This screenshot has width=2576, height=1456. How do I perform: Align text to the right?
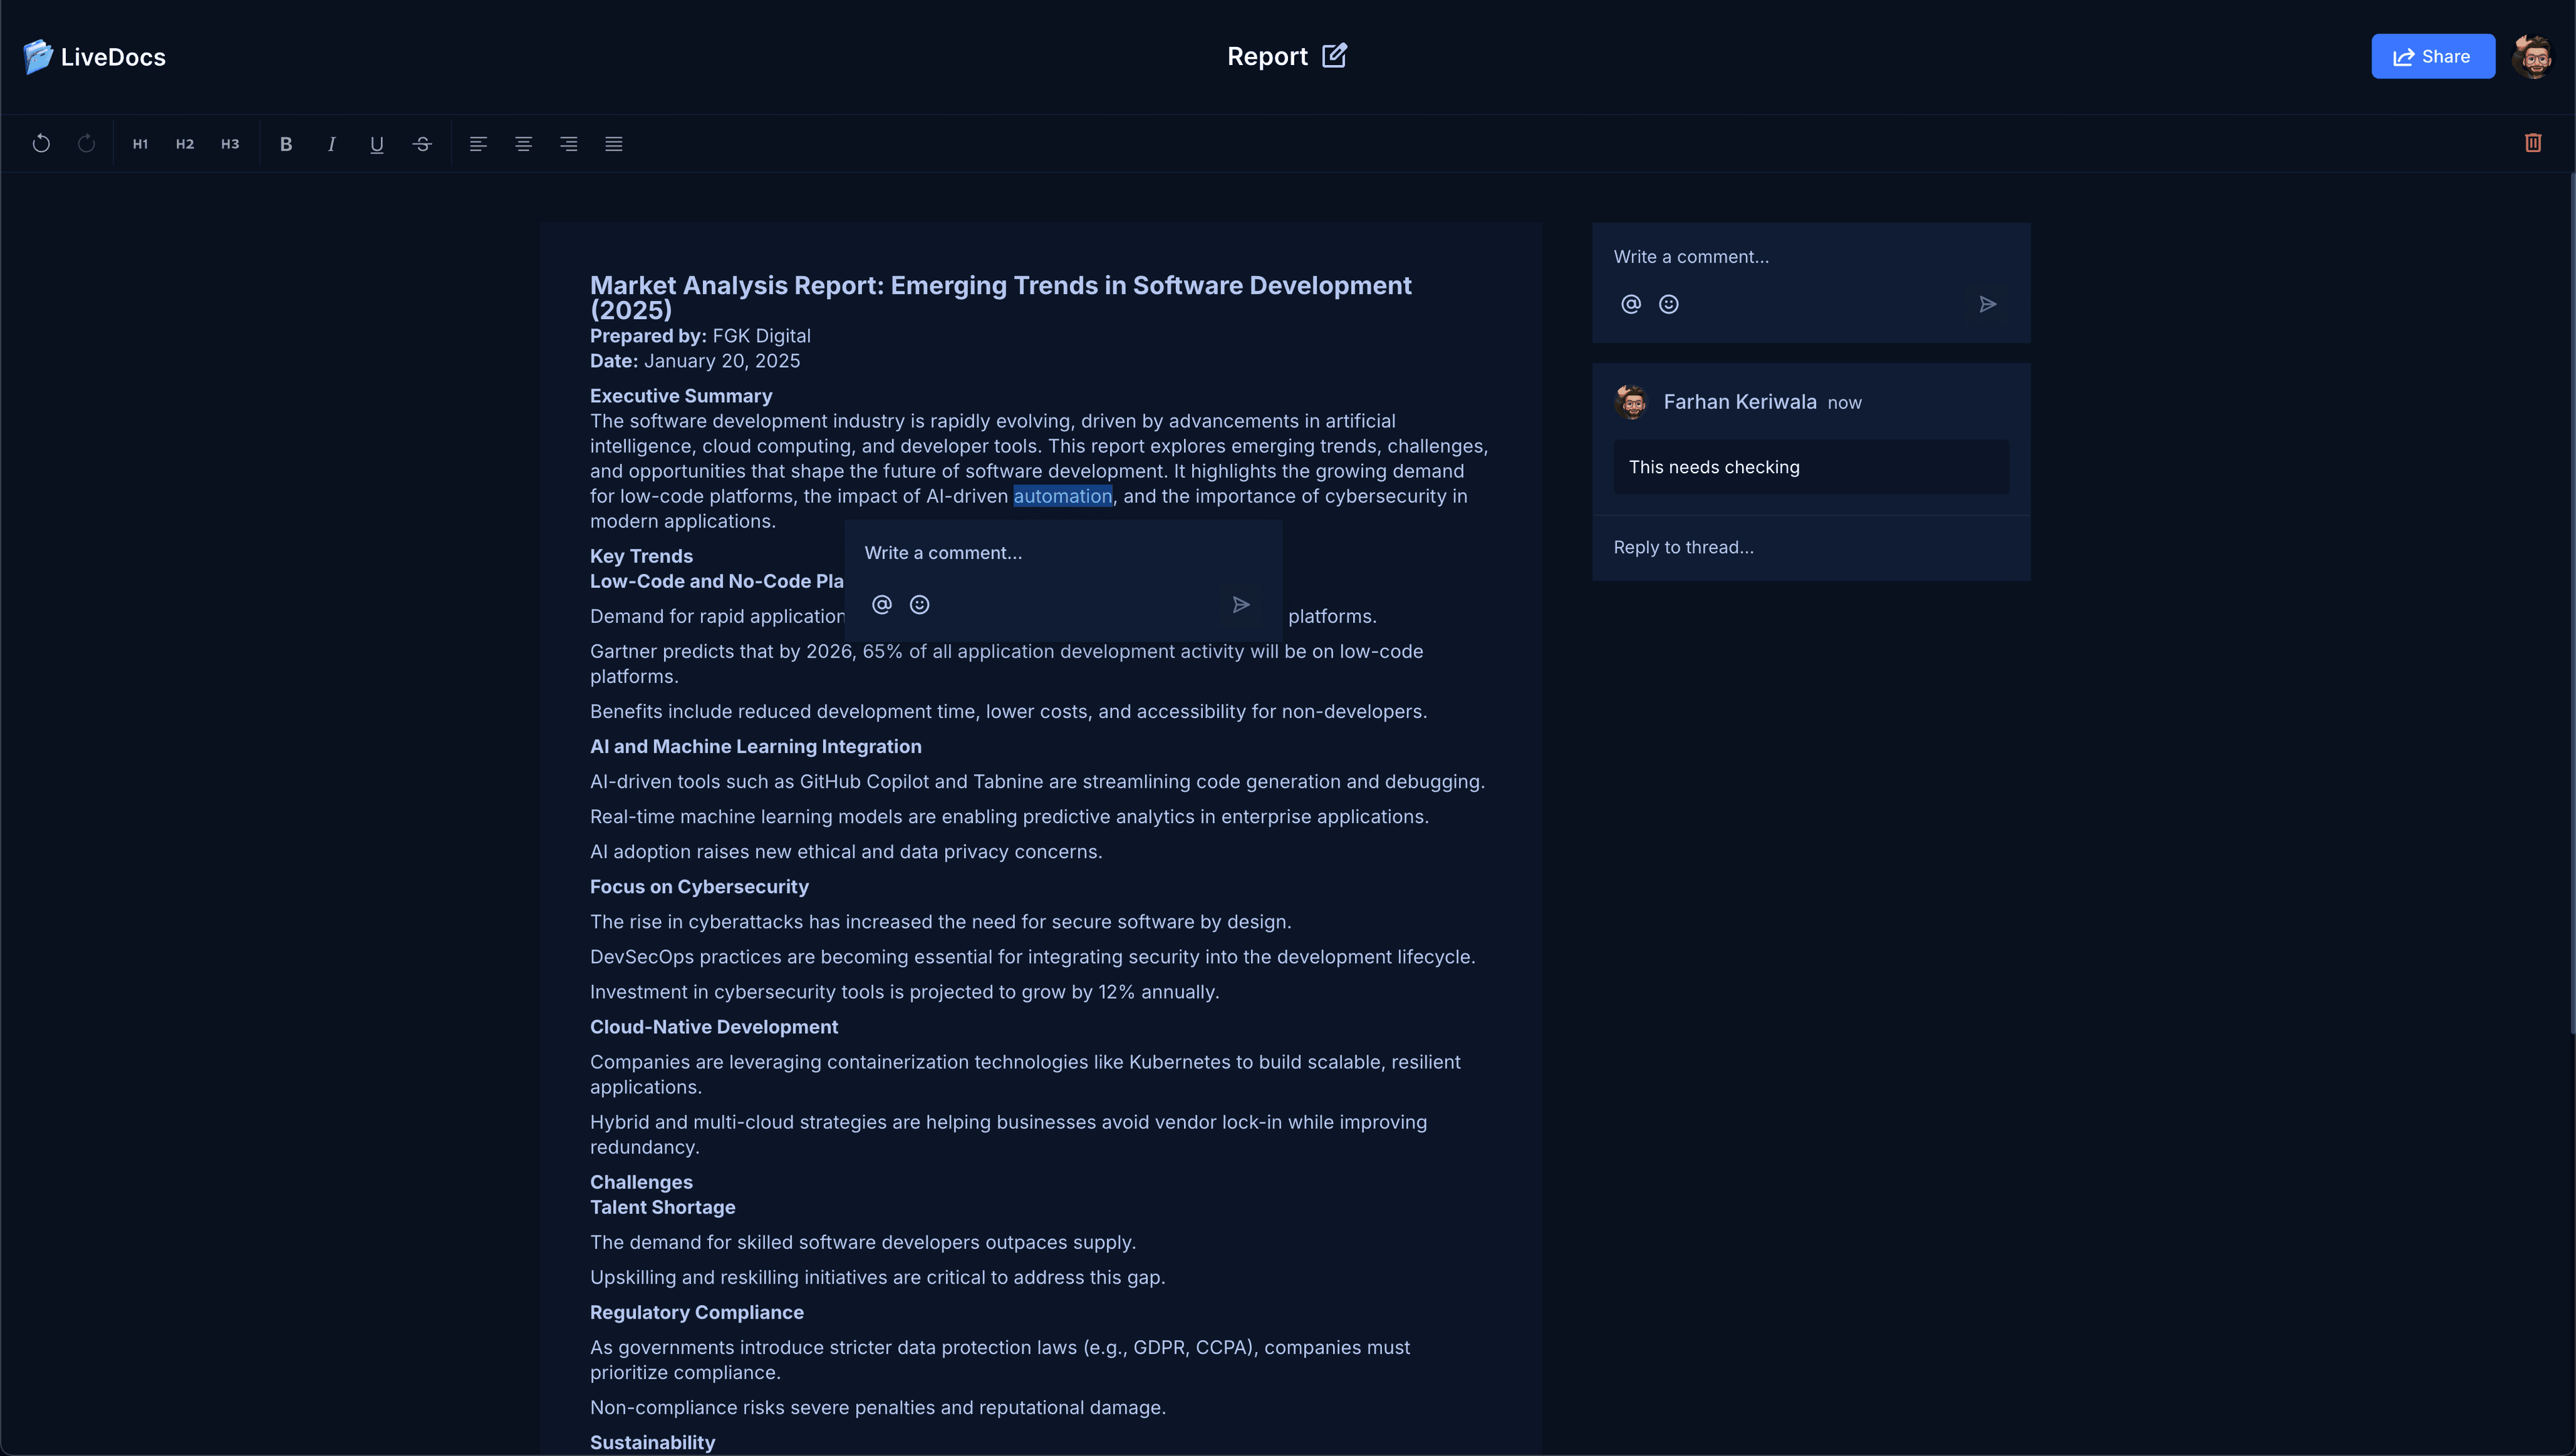[568, 144]
